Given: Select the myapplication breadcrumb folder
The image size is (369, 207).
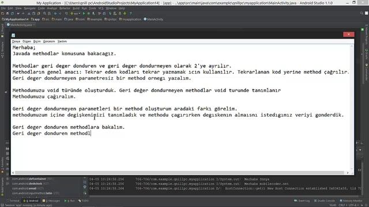Looking at the screenshot, I should click(x=130, y=19).
